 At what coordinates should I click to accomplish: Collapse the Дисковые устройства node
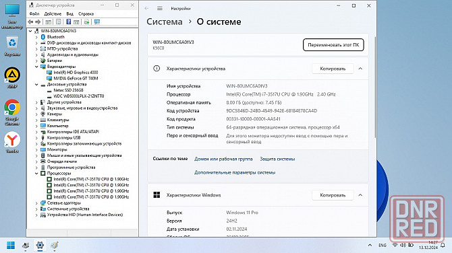click(x=36, y=84)
